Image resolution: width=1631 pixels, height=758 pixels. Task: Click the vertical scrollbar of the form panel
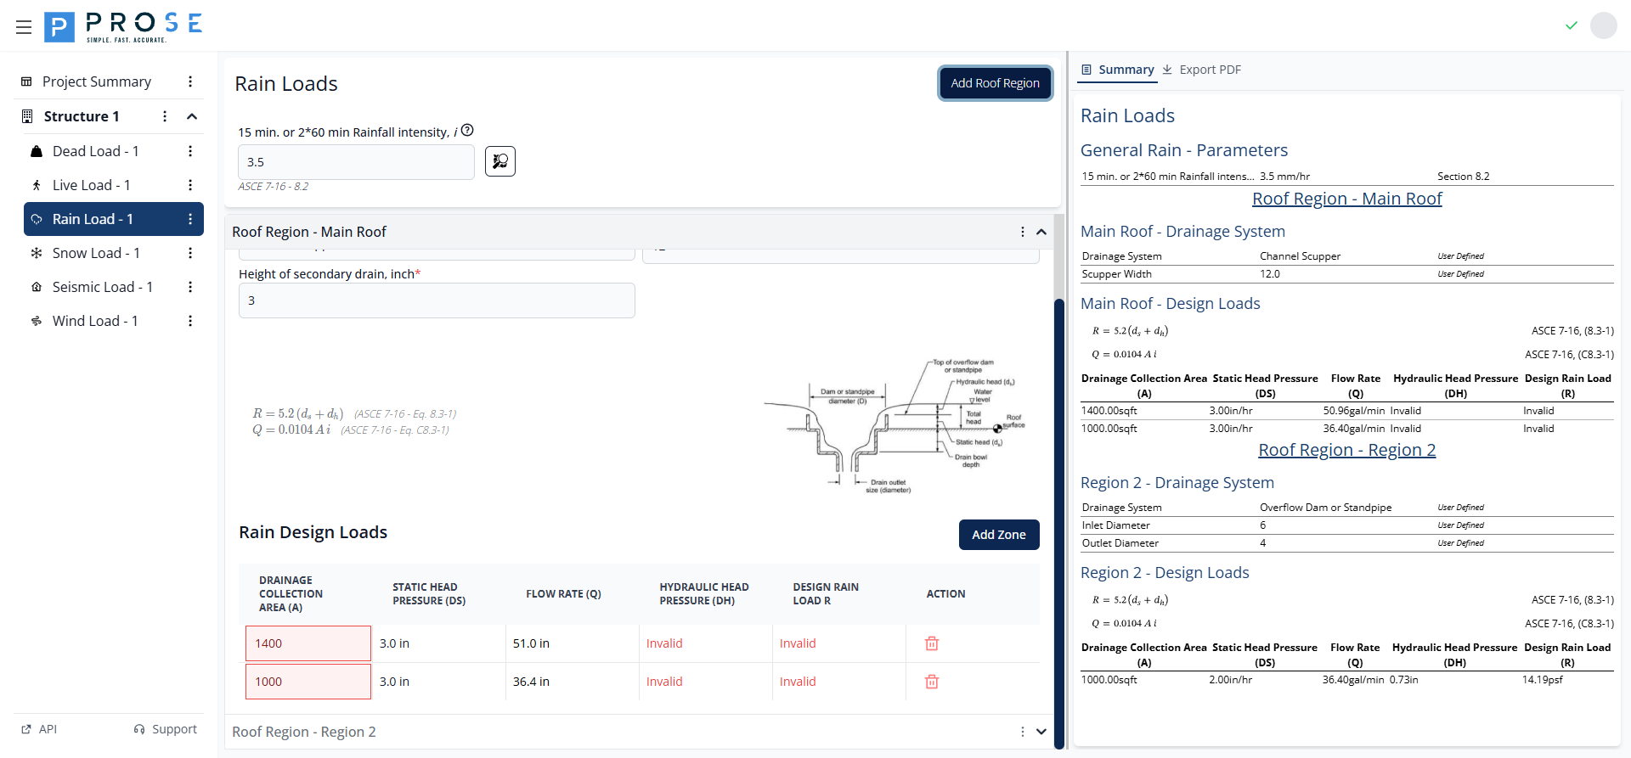click(1059, 509)
